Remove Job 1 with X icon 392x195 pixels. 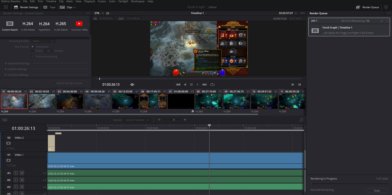tap(387, 21)
